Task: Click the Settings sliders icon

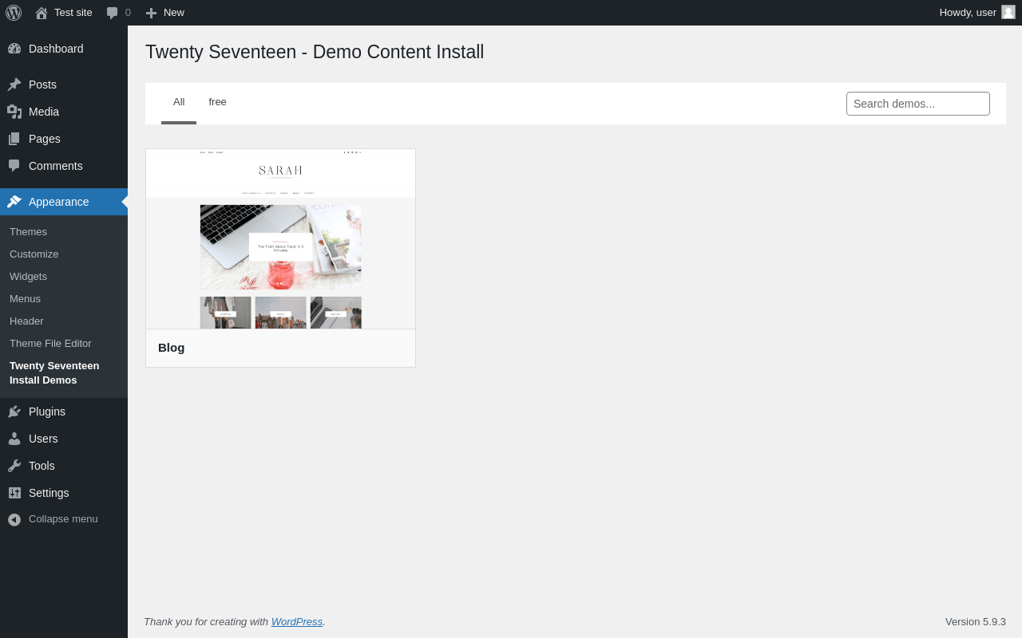Action: [x=14, y=493]
